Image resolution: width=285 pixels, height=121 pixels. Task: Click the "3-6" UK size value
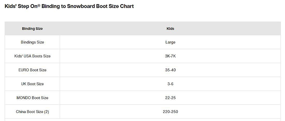170,84
